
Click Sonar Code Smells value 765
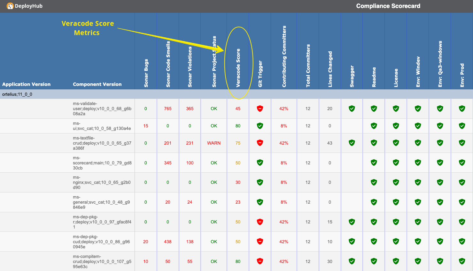(168, 109)
